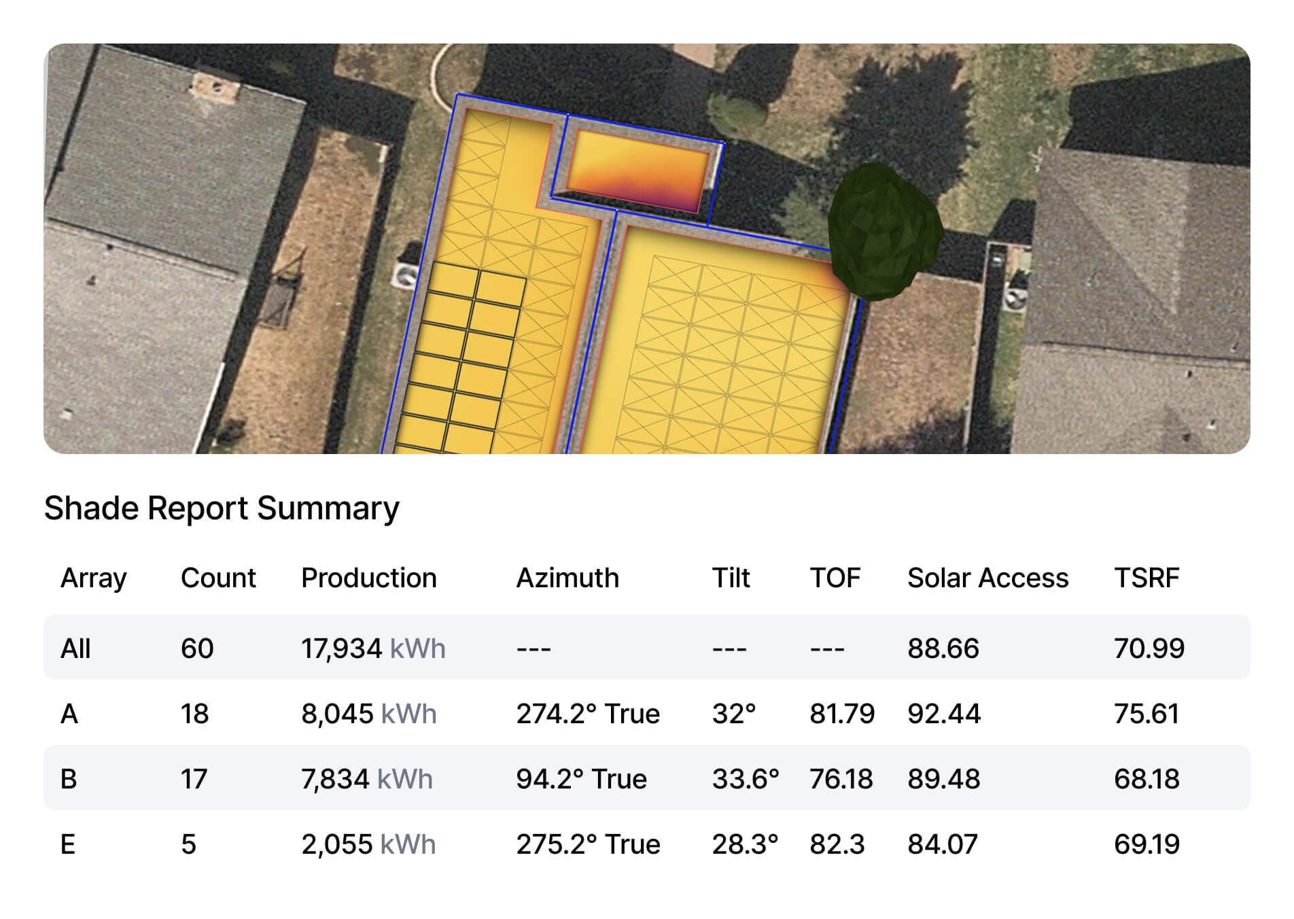This screenshot has width=1294, height=919.
Task: Click the Tilt column header
Action: [x=731, y=578]
